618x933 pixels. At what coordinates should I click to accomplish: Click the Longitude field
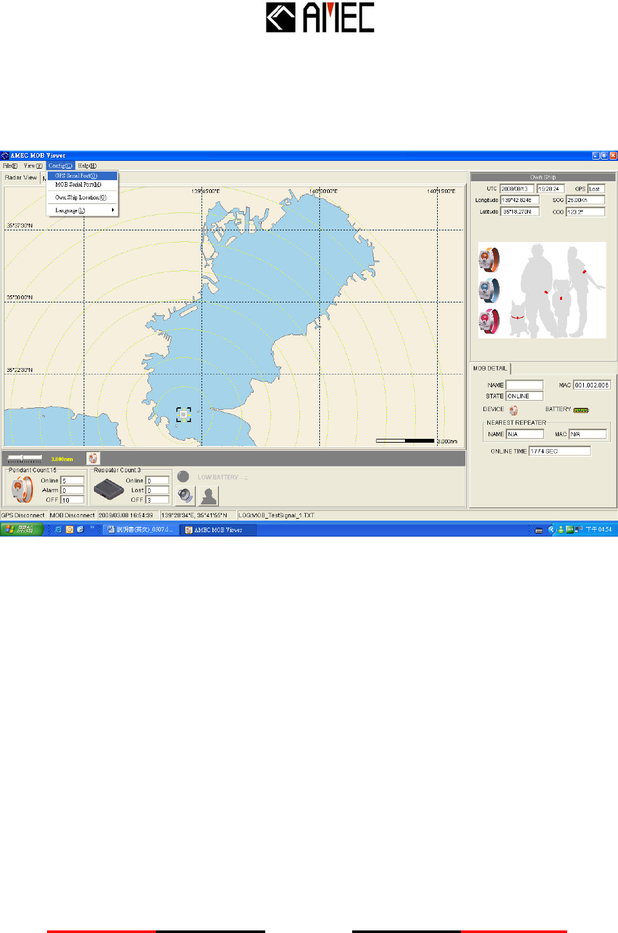click(x=520, y=200)
